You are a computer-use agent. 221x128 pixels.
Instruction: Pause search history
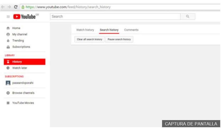(x=119, y=39)
